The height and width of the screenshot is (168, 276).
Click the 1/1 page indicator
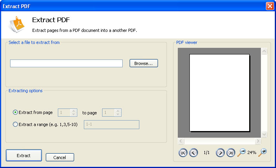click(207, 152)
